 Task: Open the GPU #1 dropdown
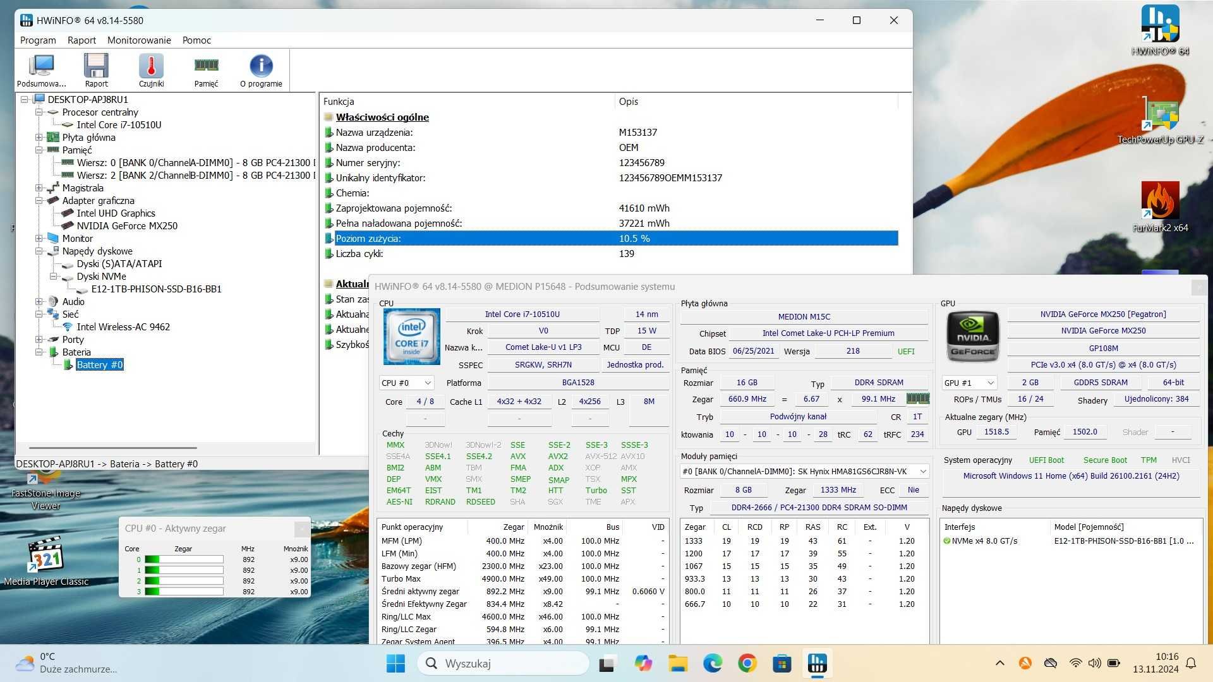click(x=969, y=383)
